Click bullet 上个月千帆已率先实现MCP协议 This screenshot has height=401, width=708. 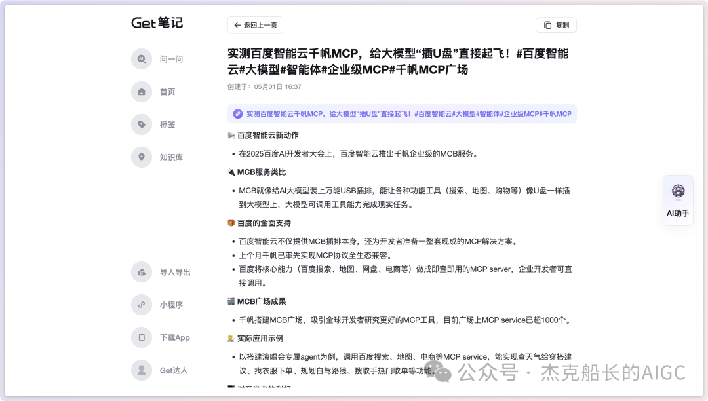click(315, 256)
